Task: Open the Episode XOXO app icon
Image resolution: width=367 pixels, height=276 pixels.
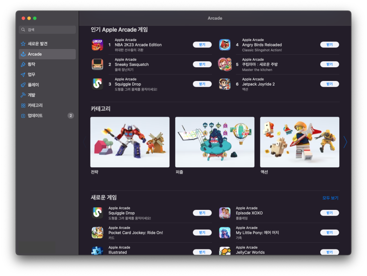Action: pyautogui.click(x=225, y=213)
